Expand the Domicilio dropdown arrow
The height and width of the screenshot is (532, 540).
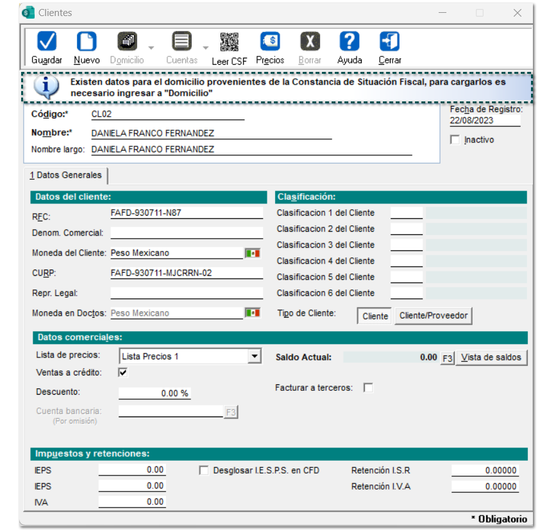pyautogui.click(x=151, y=48)
